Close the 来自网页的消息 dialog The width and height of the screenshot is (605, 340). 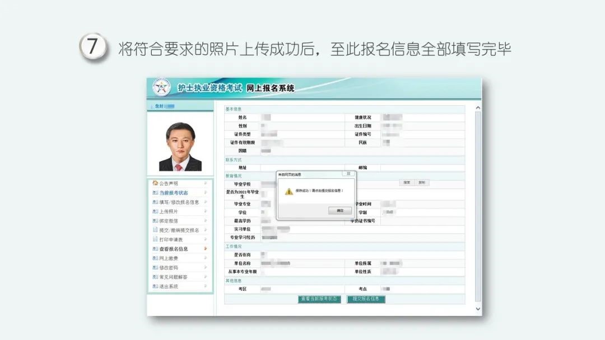point(347,174)
